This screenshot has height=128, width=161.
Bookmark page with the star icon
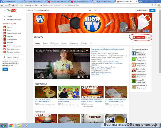(x=155, y=5)
